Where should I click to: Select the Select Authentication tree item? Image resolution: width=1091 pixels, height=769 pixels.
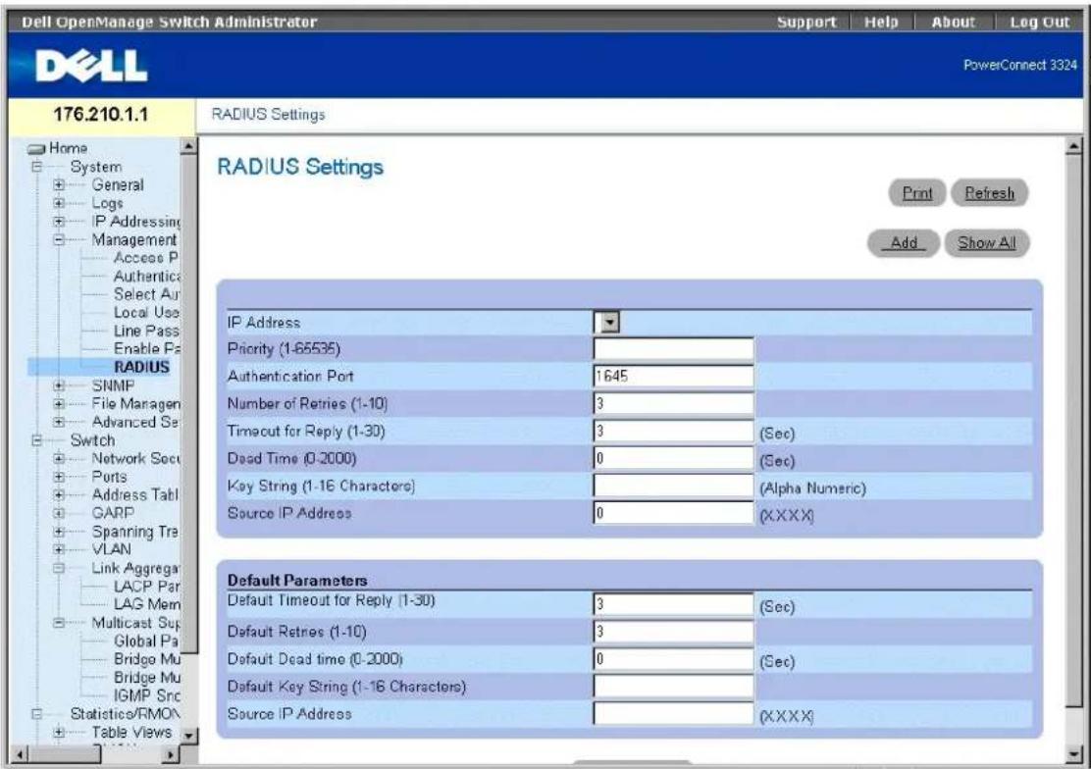[x=146, y=294]
